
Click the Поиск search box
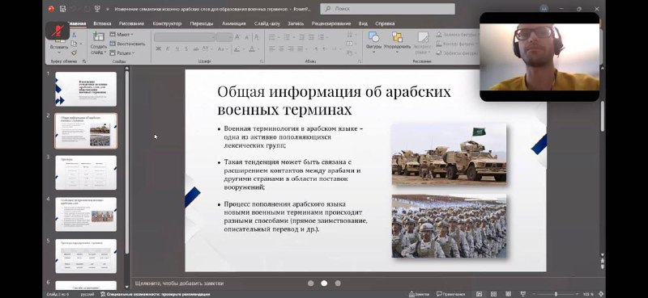click(x=387, y=9)
